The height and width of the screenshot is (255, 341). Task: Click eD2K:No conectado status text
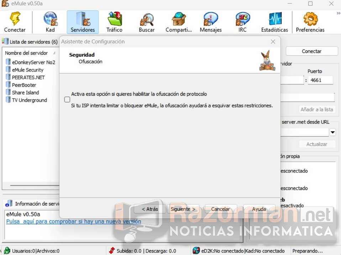click(222, 251)
